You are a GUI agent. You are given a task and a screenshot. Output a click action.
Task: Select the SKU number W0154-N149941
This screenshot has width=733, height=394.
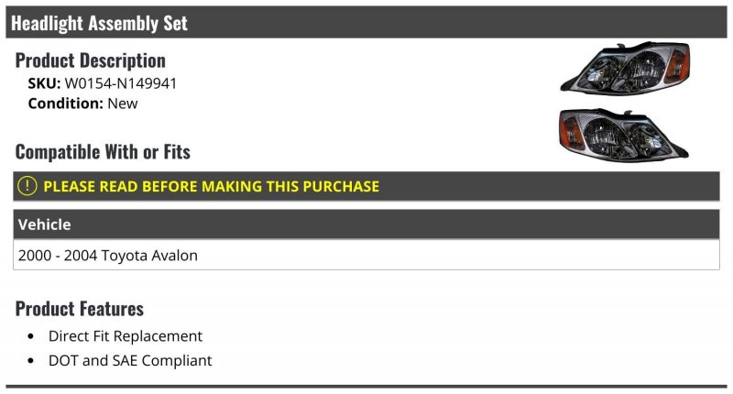click(121, 83)
